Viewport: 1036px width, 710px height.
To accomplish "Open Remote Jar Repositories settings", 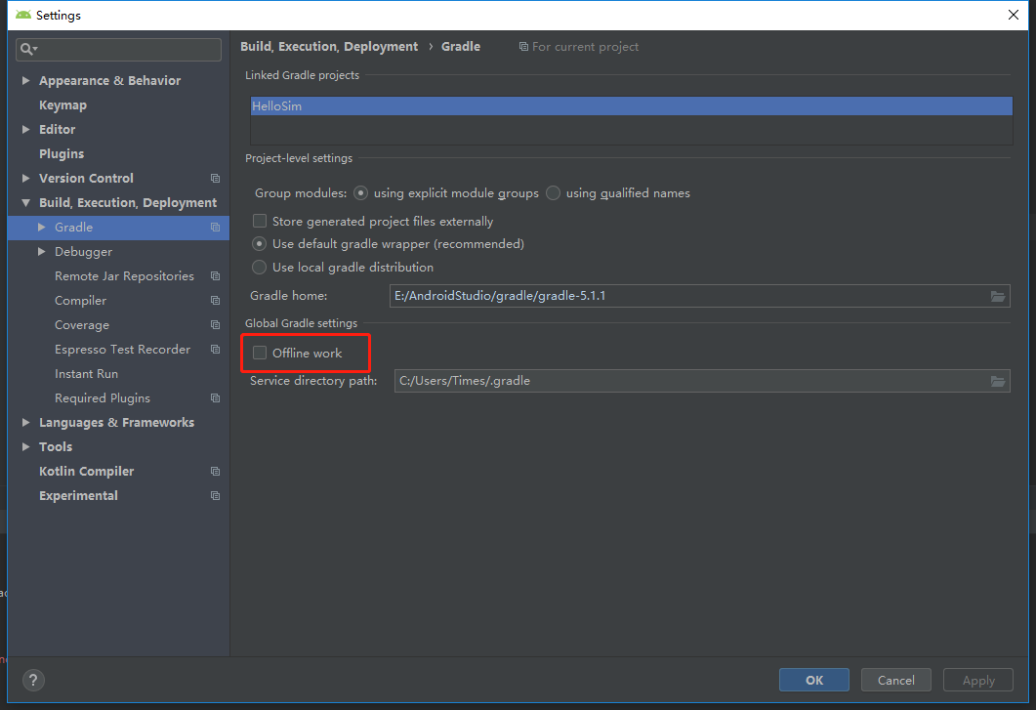I will (124, 276).
